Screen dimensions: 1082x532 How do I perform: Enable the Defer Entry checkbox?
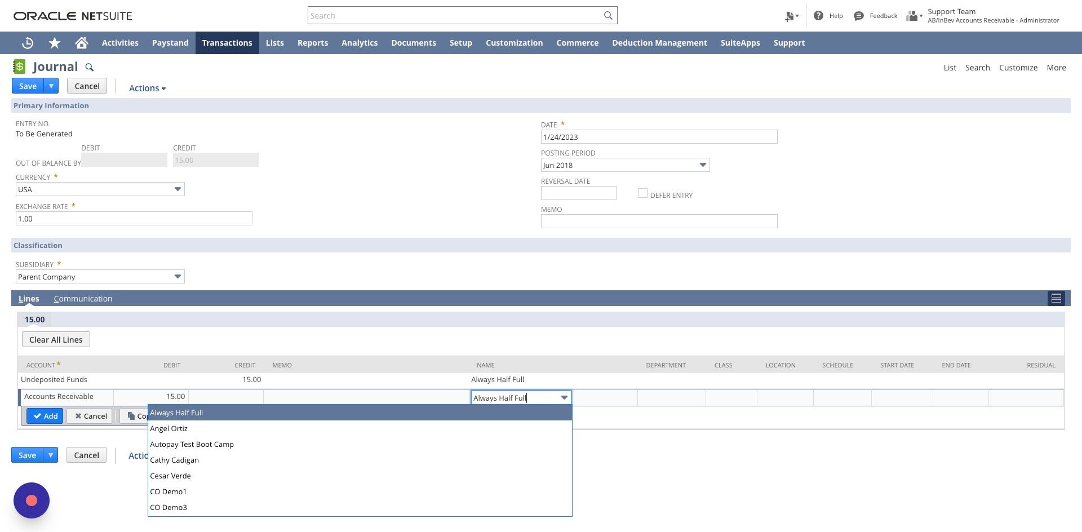[642, 193]
